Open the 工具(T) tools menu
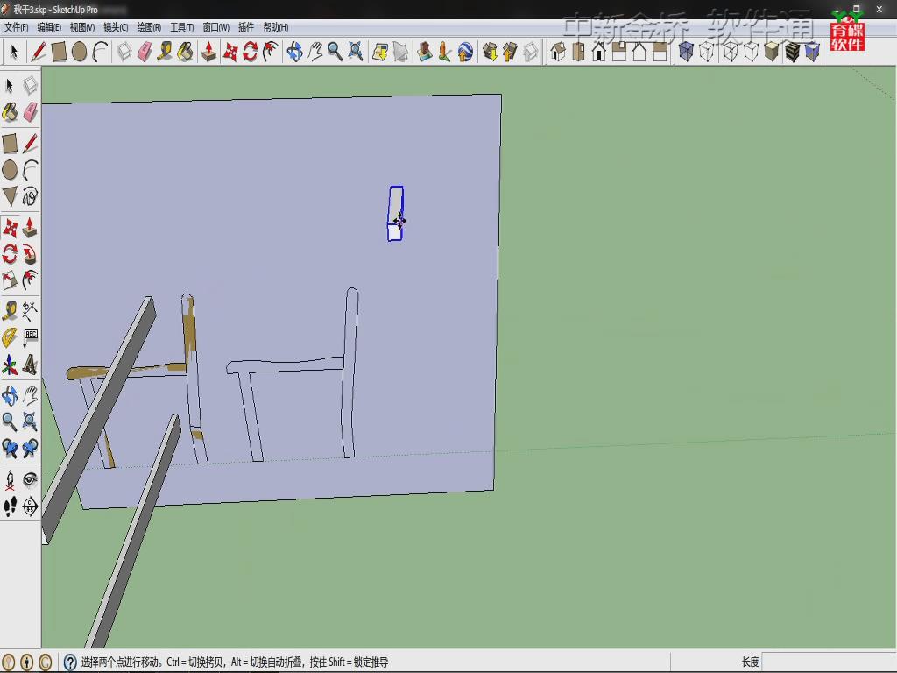The image size is (897, 673). click(x=182, y=27)
